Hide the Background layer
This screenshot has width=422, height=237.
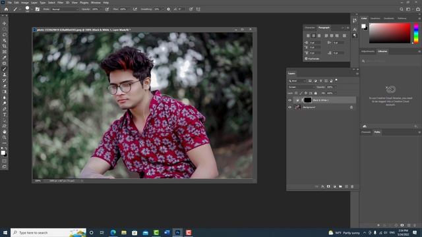[x=290, y=107]
